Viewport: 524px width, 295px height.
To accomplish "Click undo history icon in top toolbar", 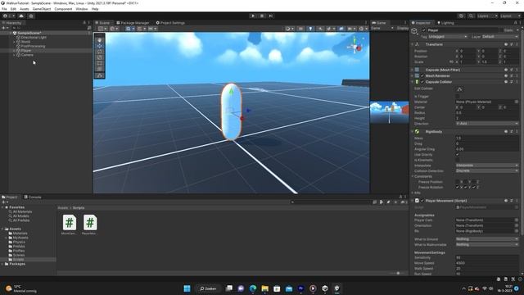I will tap(462, 16).
